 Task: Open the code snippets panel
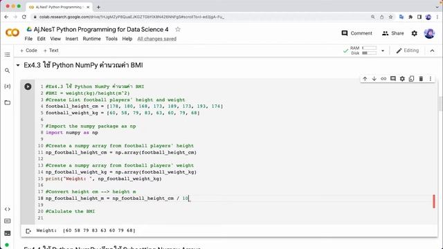click(x=8, y=209)
